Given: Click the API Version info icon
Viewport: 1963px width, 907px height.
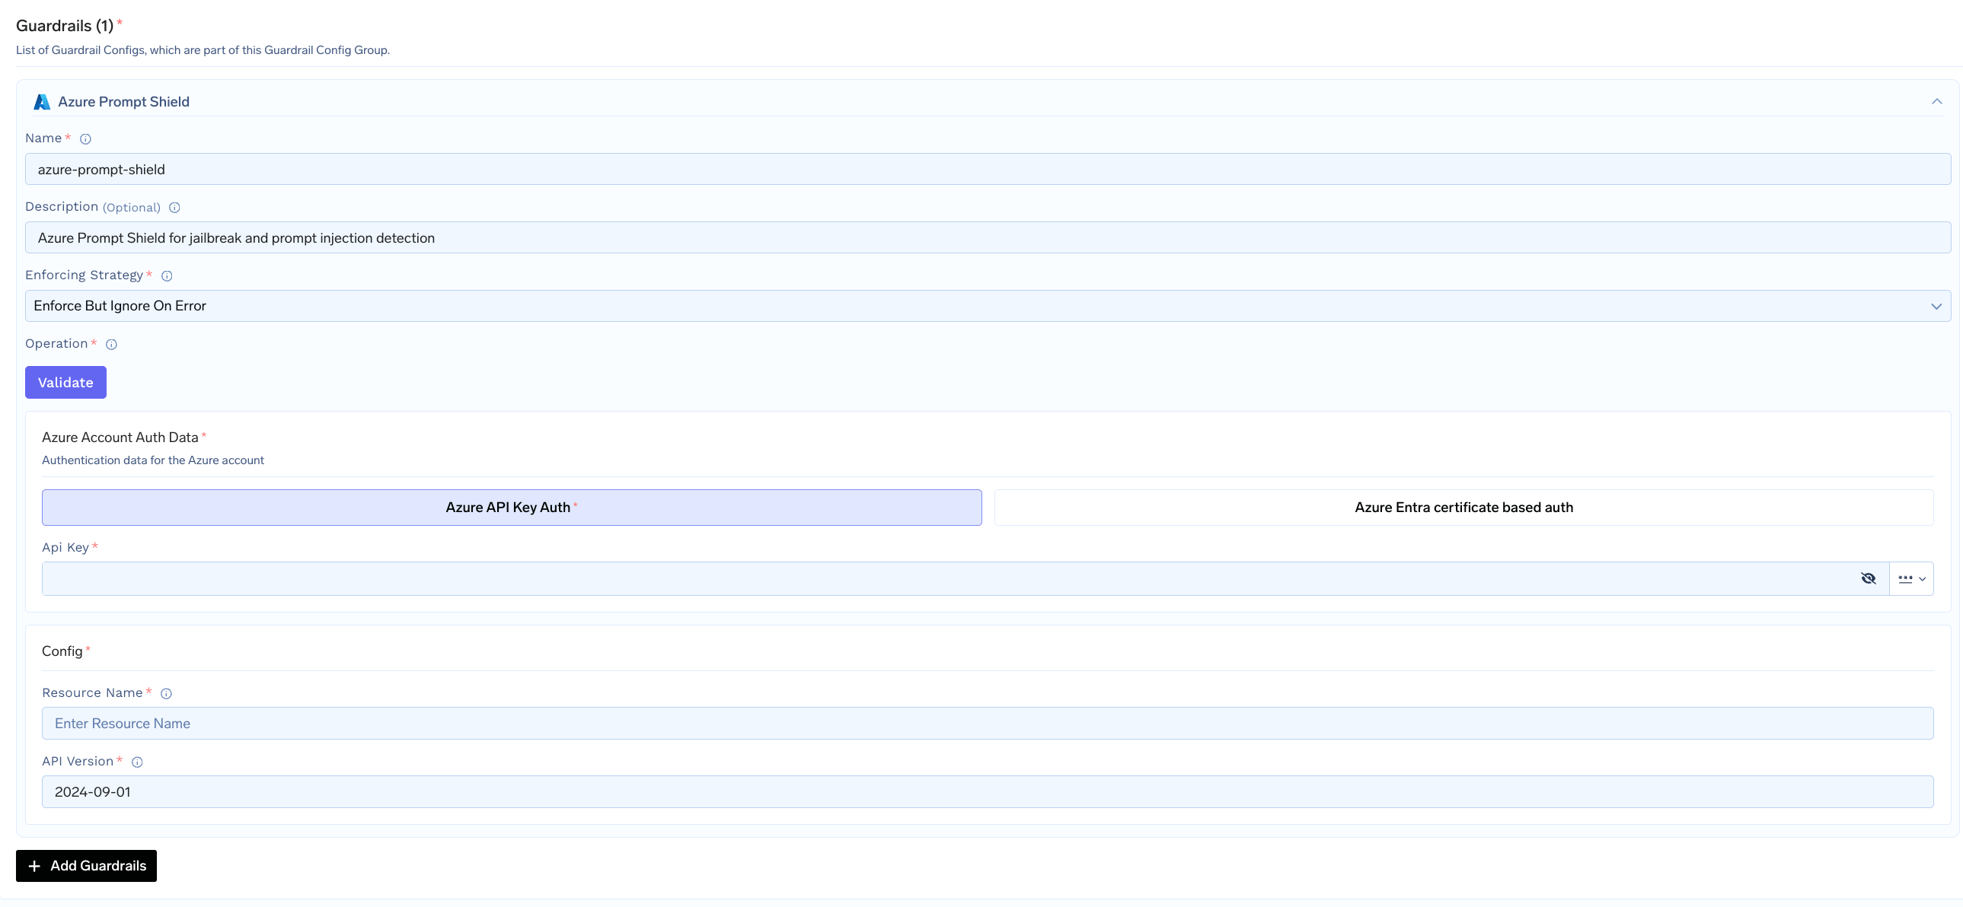Looking at the screenshot, I should click(137, 762).
